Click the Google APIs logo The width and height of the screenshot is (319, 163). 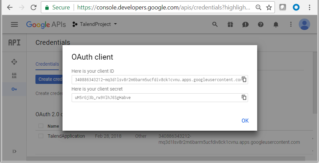(46, 25)
